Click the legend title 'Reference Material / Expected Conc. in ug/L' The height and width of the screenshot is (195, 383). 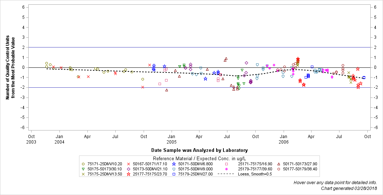coord(199,158)
